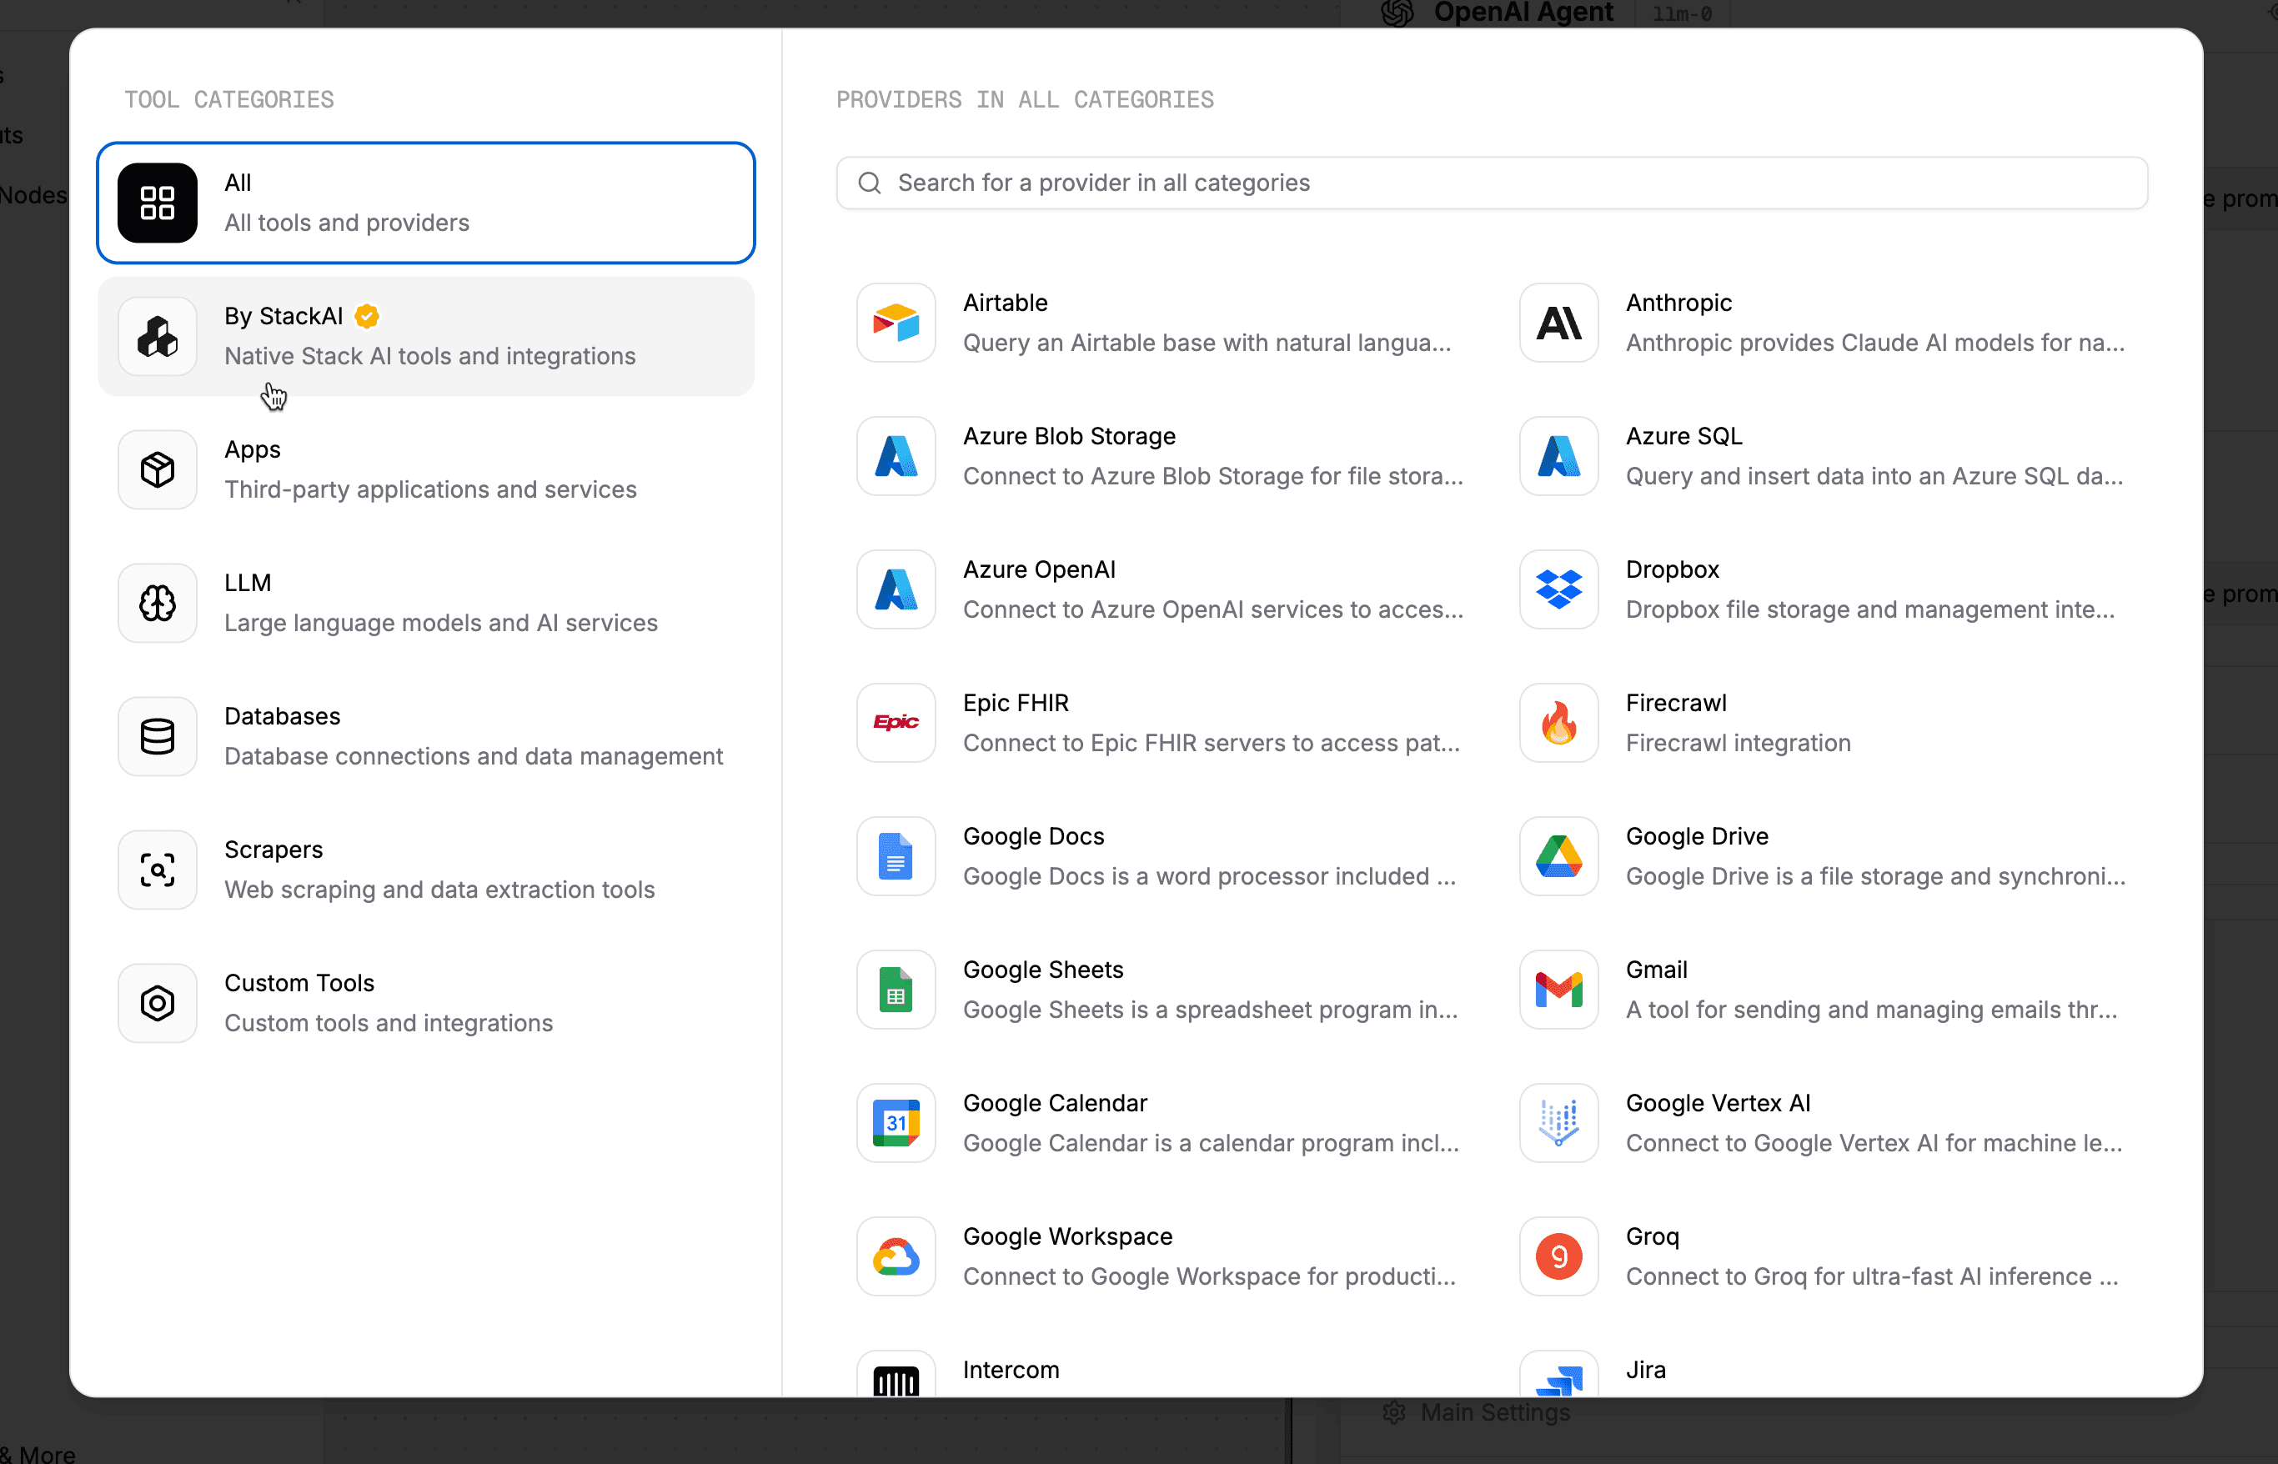2278x1464 pixels.
Task: Select the Firecrawl flame icon
Action: point(1558,724)
